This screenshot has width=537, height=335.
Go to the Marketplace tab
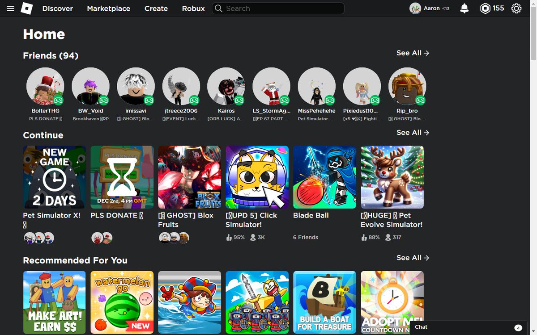pos(109,8)
